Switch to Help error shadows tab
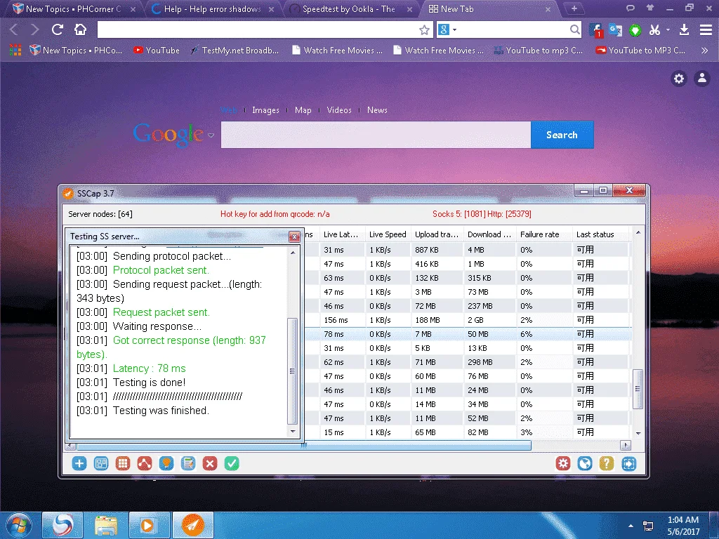 coord(212,8)
